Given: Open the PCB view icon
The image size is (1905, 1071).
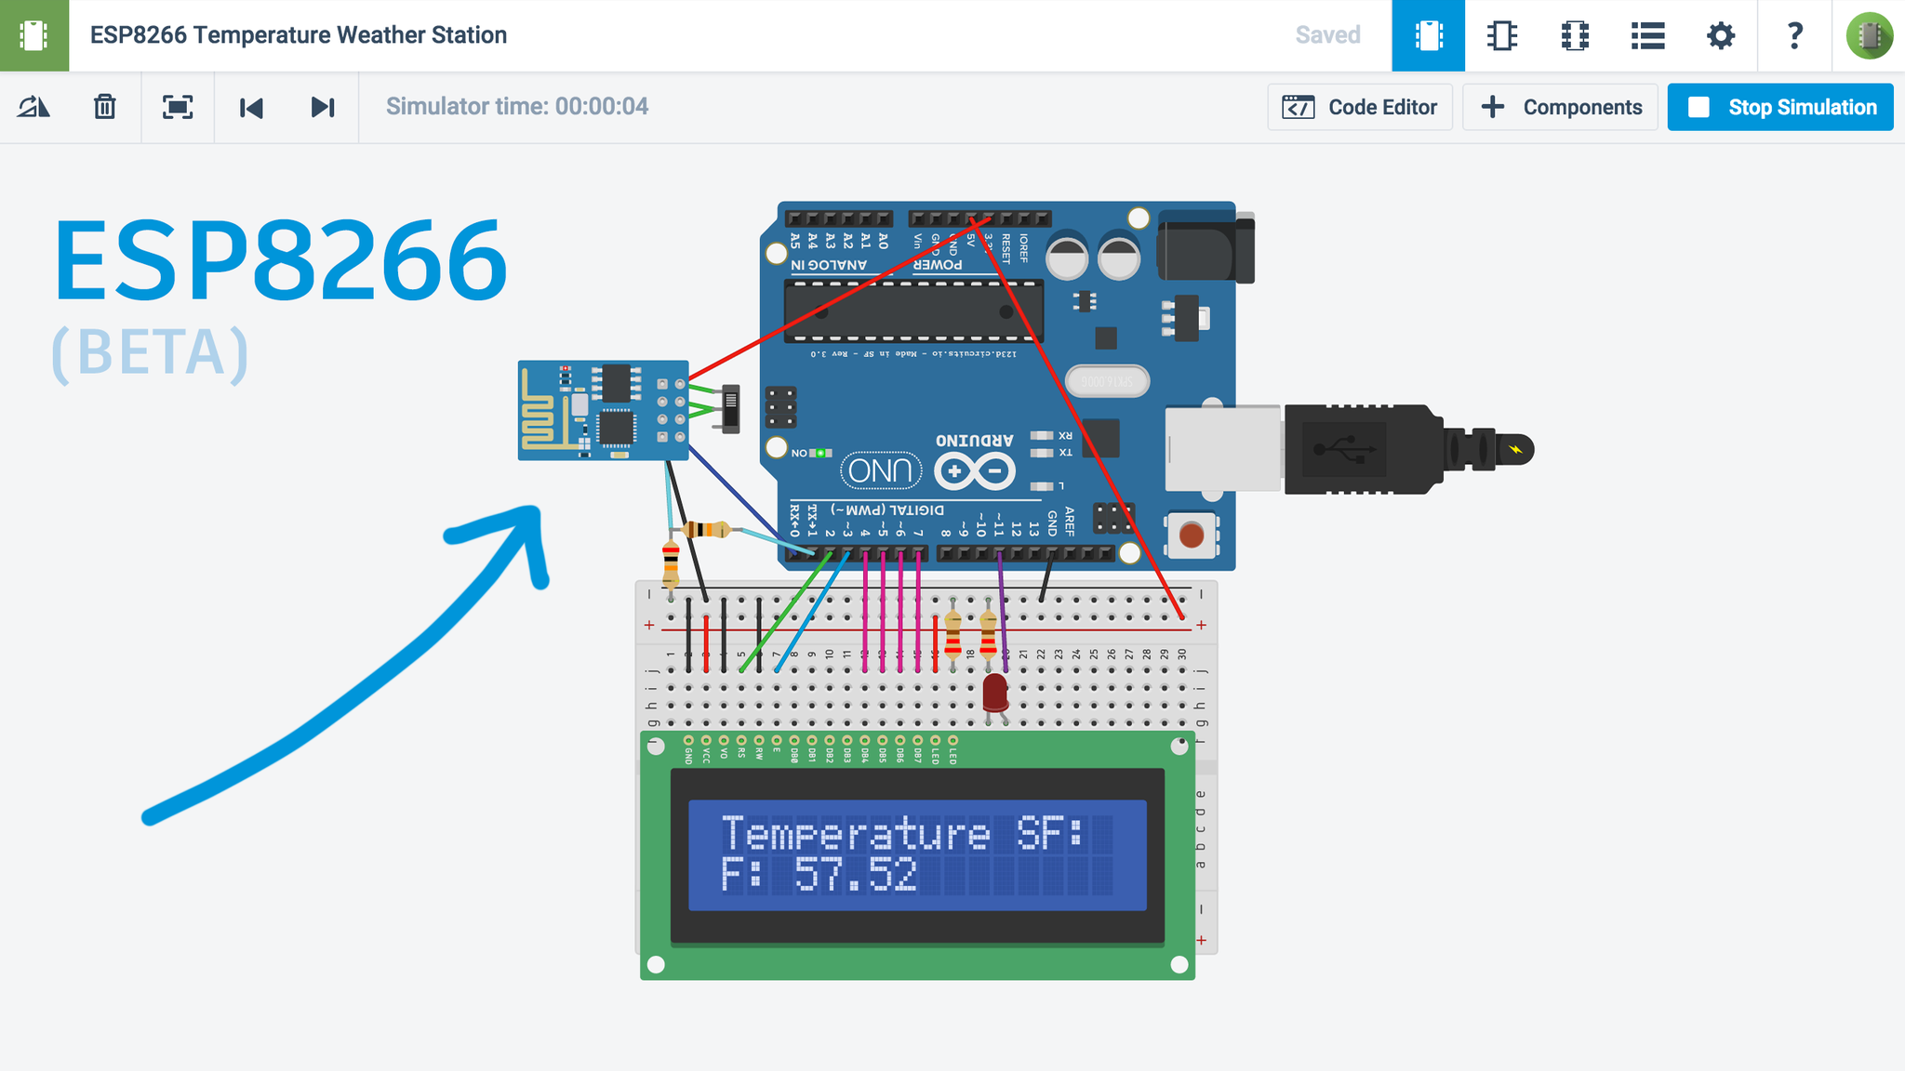Looking at the screenshot, I should pyautogui.click(x=1574, y=35).
